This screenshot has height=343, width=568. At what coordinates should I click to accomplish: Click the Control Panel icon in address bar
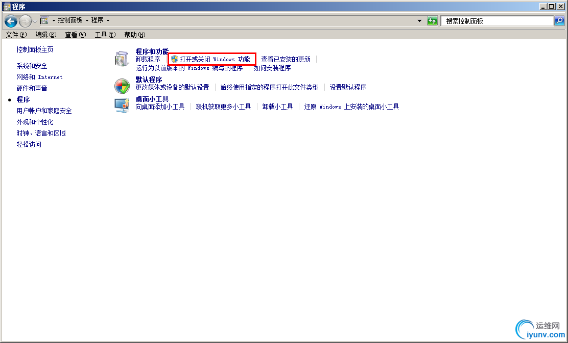click(x=44, y=20)
